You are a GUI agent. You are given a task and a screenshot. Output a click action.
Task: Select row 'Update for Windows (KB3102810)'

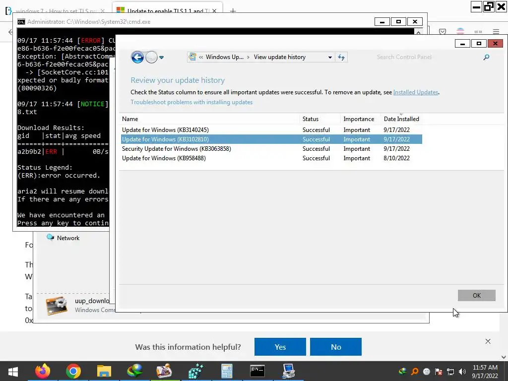tap(271, 139)
